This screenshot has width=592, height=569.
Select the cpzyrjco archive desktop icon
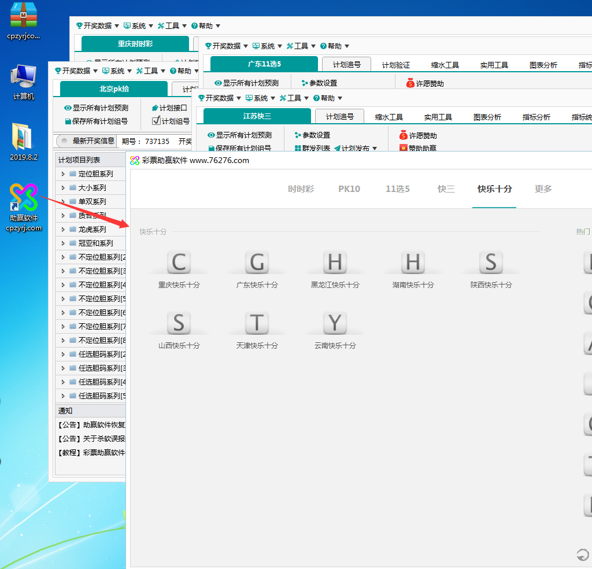pos(23,21)
